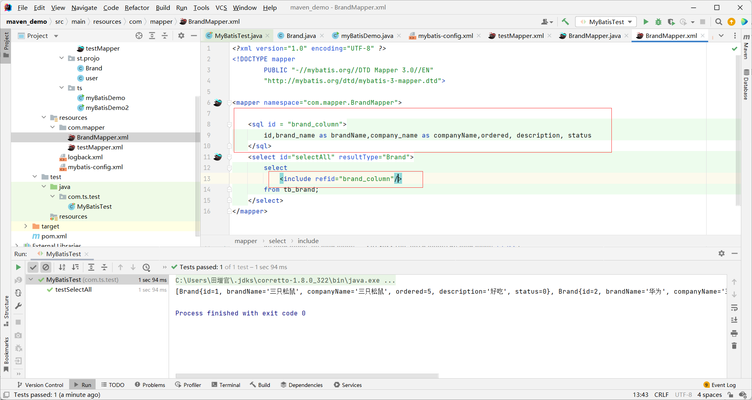The height and width of the screenshot is (400, 752).
Task: Open user account dropdown icon
Action: pyautogui.click(x=547, y=22)
